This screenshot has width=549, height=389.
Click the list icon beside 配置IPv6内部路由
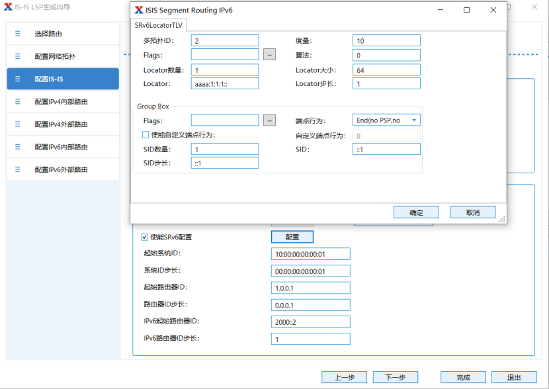(x=17, y=147)
